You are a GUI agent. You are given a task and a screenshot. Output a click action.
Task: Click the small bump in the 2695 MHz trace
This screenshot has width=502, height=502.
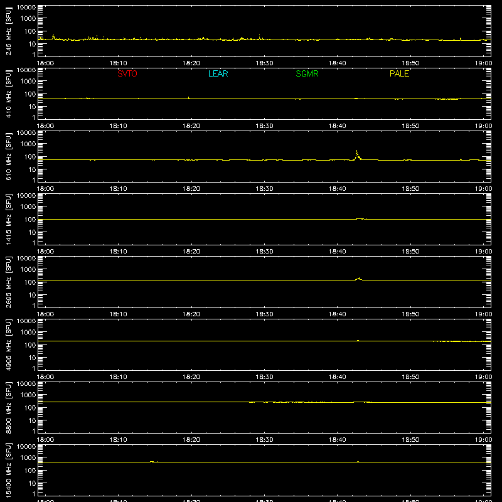click(359, 279)
